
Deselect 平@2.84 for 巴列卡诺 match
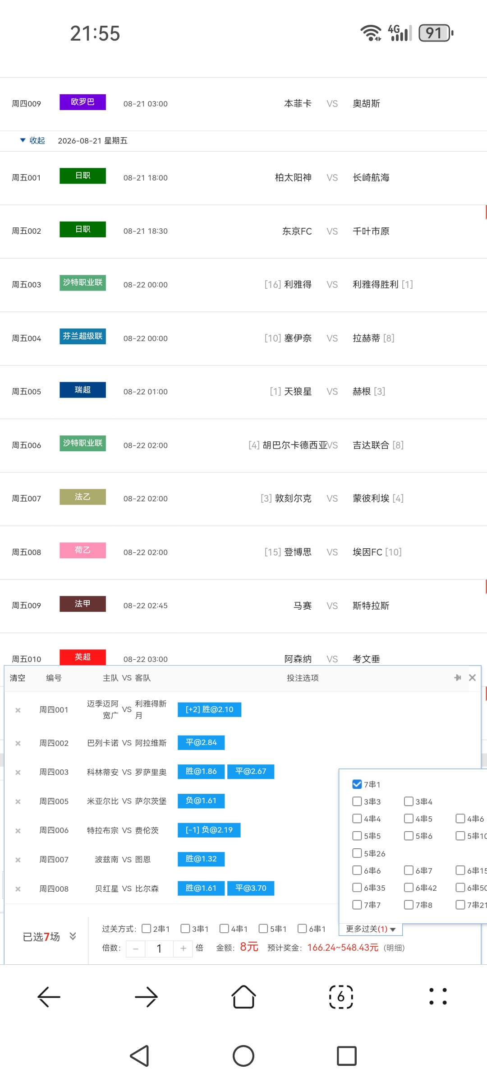201,742
